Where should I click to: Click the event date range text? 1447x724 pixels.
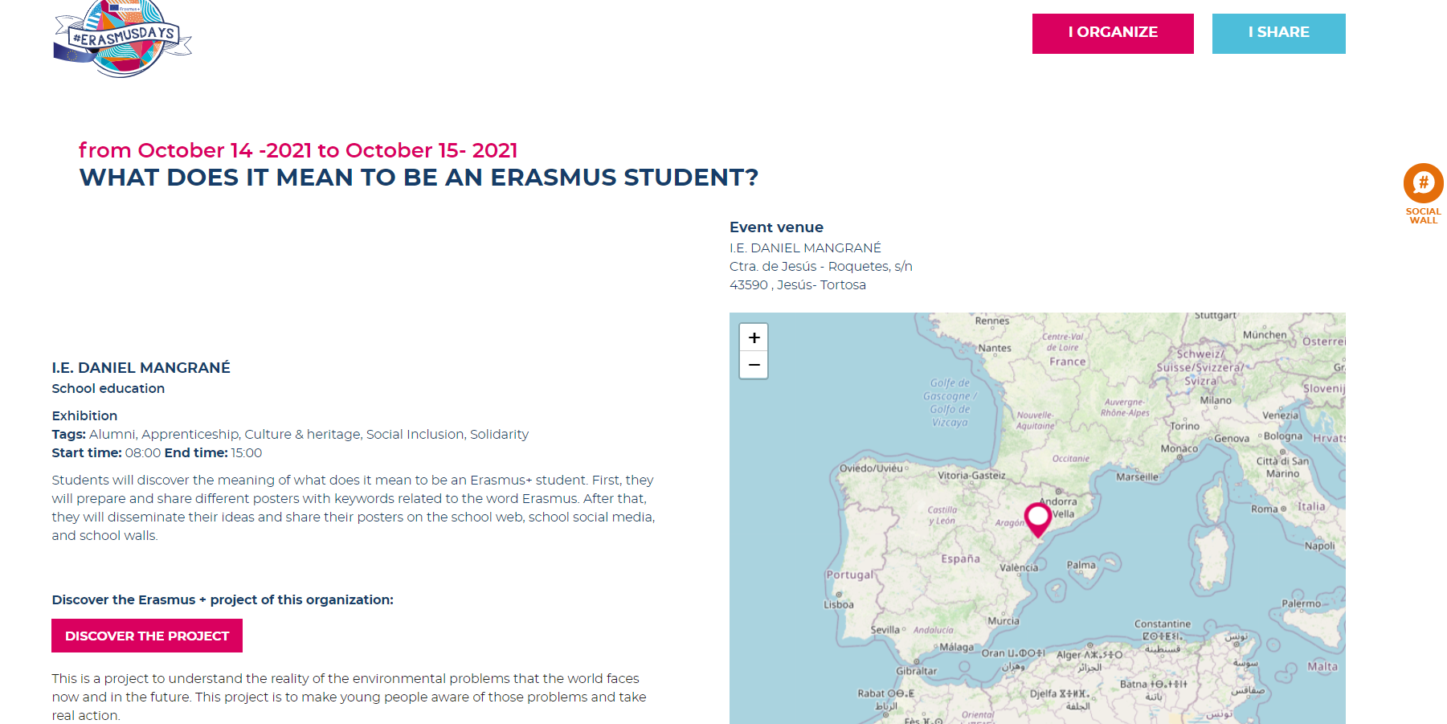[x=298, y=150]
